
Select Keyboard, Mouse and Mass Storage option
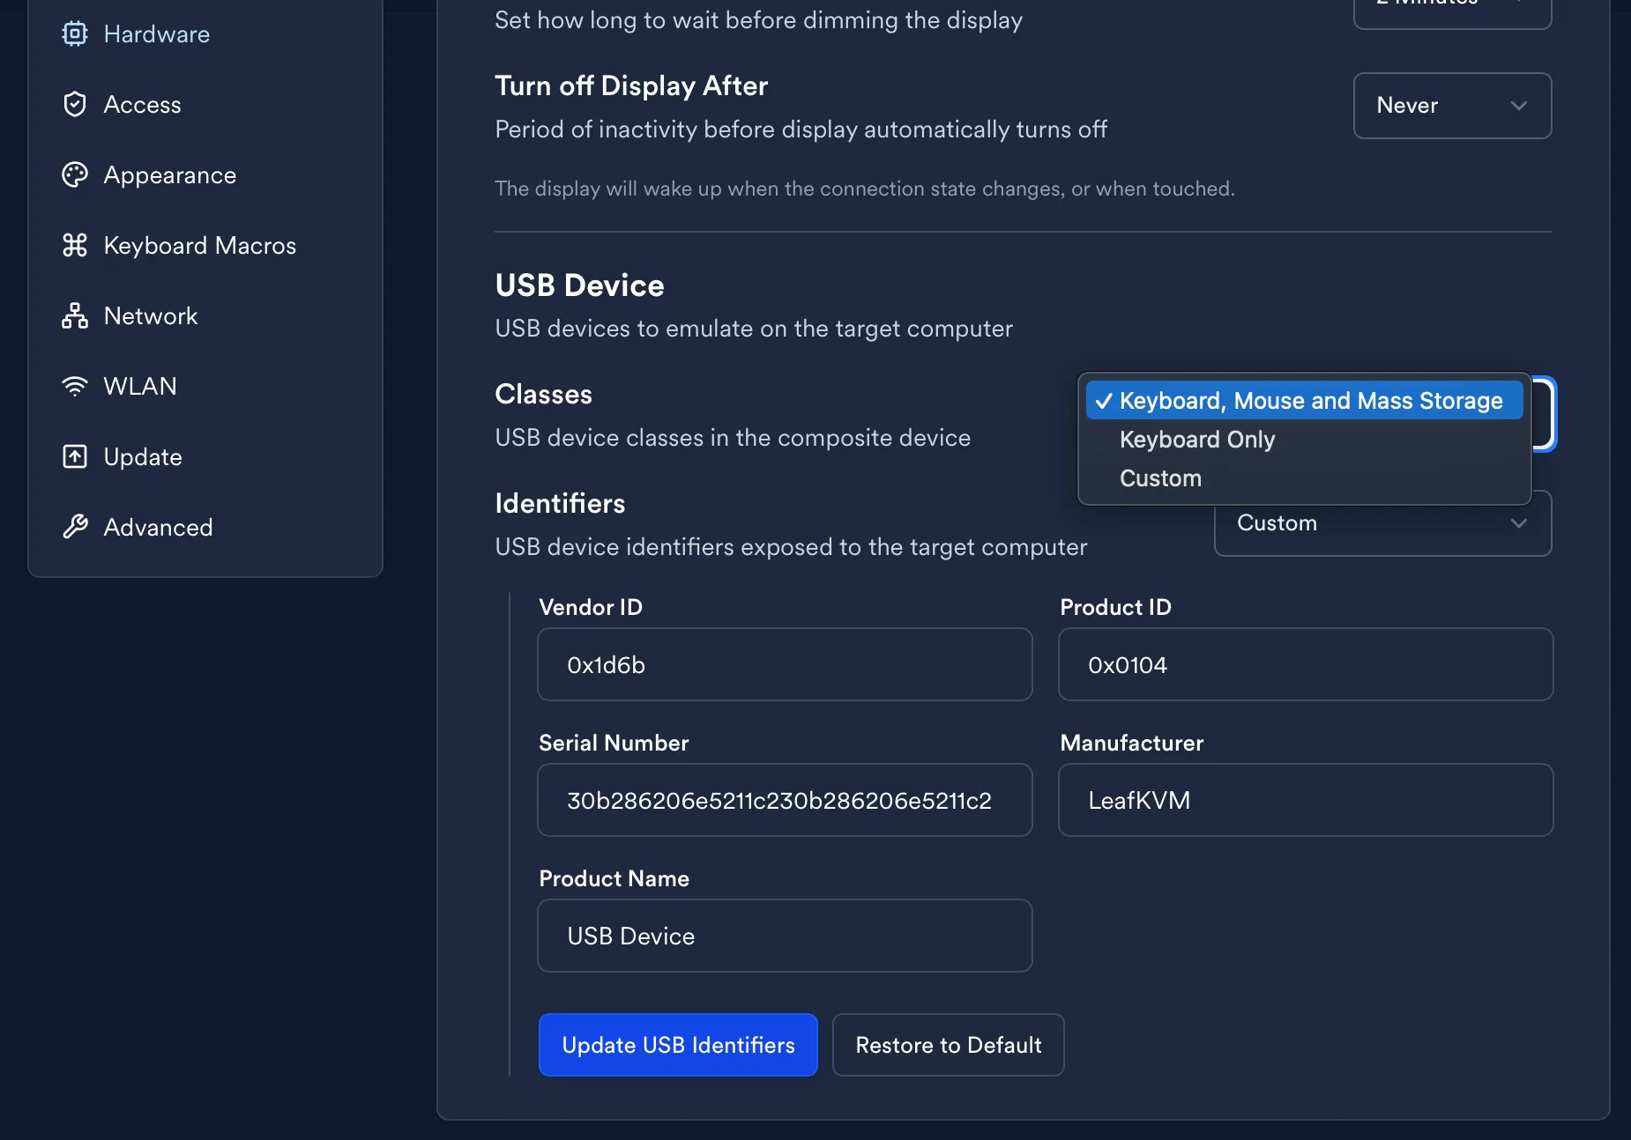click(x=1304, y=401)
